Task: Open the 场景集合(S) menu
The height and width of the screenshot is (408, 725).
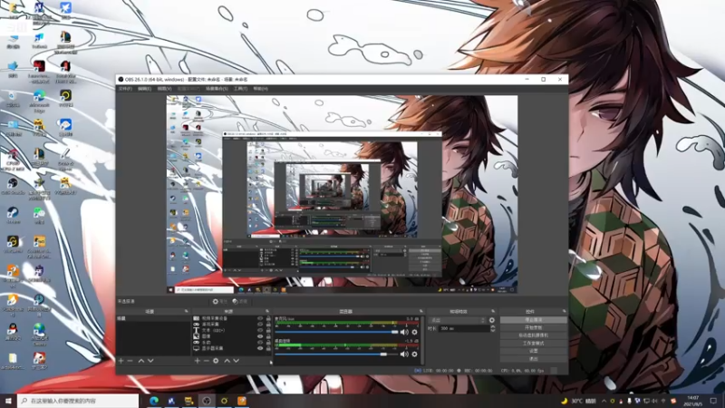Action: click(217, 88)
